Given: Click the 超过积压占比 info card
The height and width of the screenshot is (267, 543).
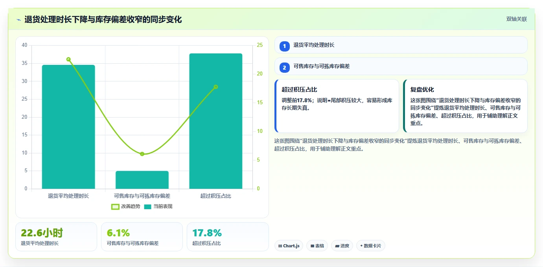Looking at the screenshot, I should [x=337, y=106].
